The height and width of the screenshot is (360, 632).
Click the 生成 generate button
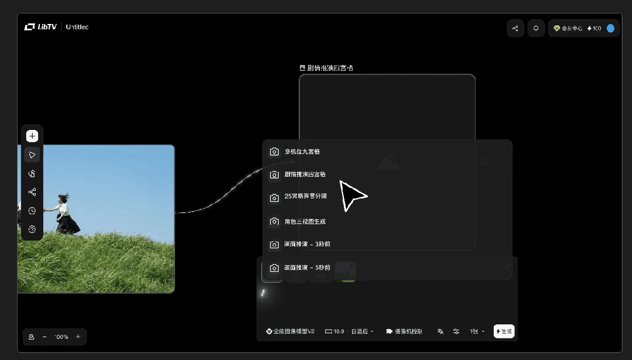coord(504,331)
